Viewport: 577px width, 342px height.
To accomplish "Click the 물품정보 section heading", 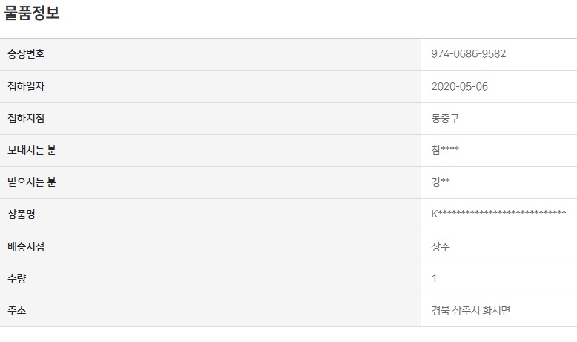I will 32,13.
